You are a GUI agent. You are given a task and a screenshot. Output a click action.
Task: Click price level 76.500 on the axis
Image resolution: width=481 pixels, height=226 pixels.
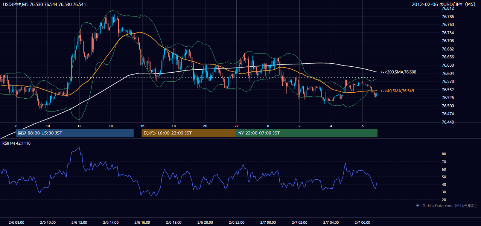point(448,106)
